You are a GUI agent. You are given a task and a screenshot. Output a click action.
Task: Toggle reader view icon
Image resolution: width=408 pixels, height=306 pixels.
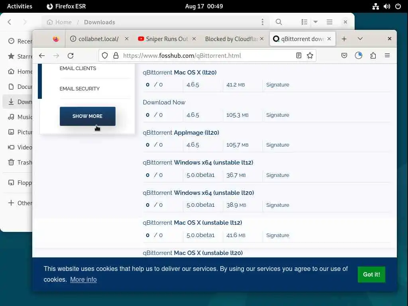pyautogui.click(x=299, y=55)
